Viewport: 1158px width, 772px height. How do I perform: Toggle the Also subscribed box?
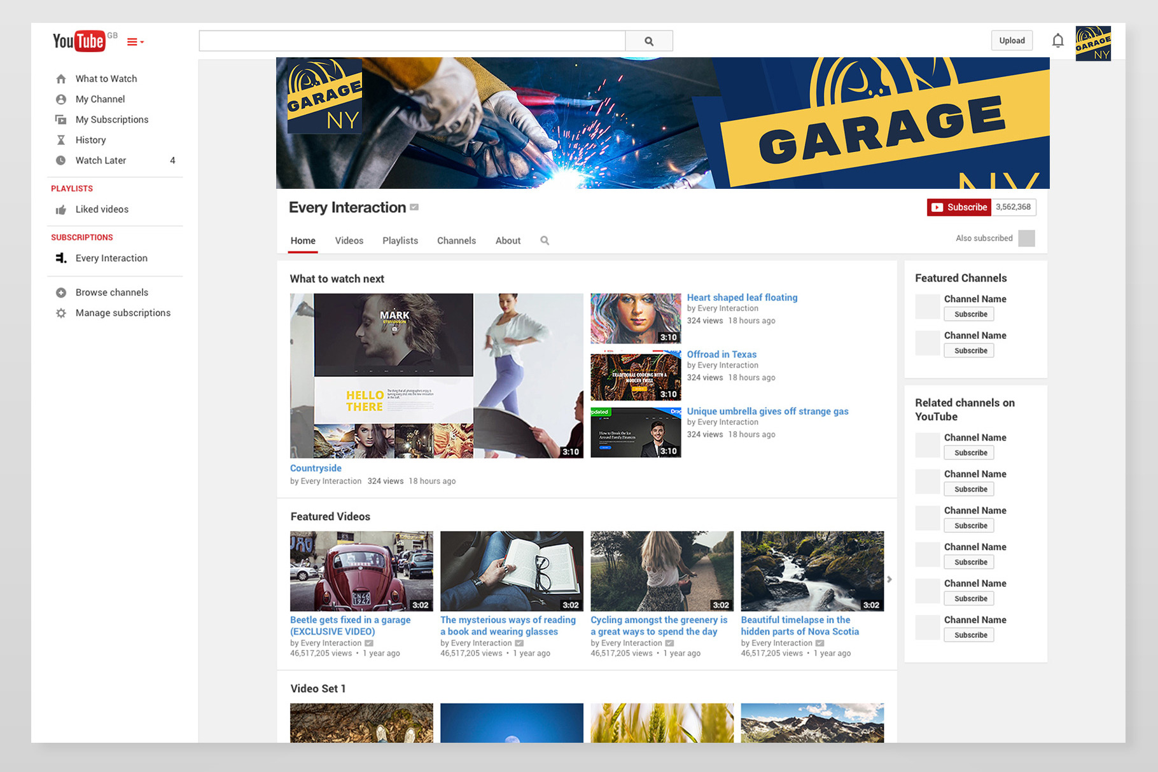1026,238
